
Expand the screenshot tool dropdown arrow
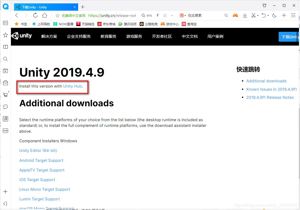[258, 16]
